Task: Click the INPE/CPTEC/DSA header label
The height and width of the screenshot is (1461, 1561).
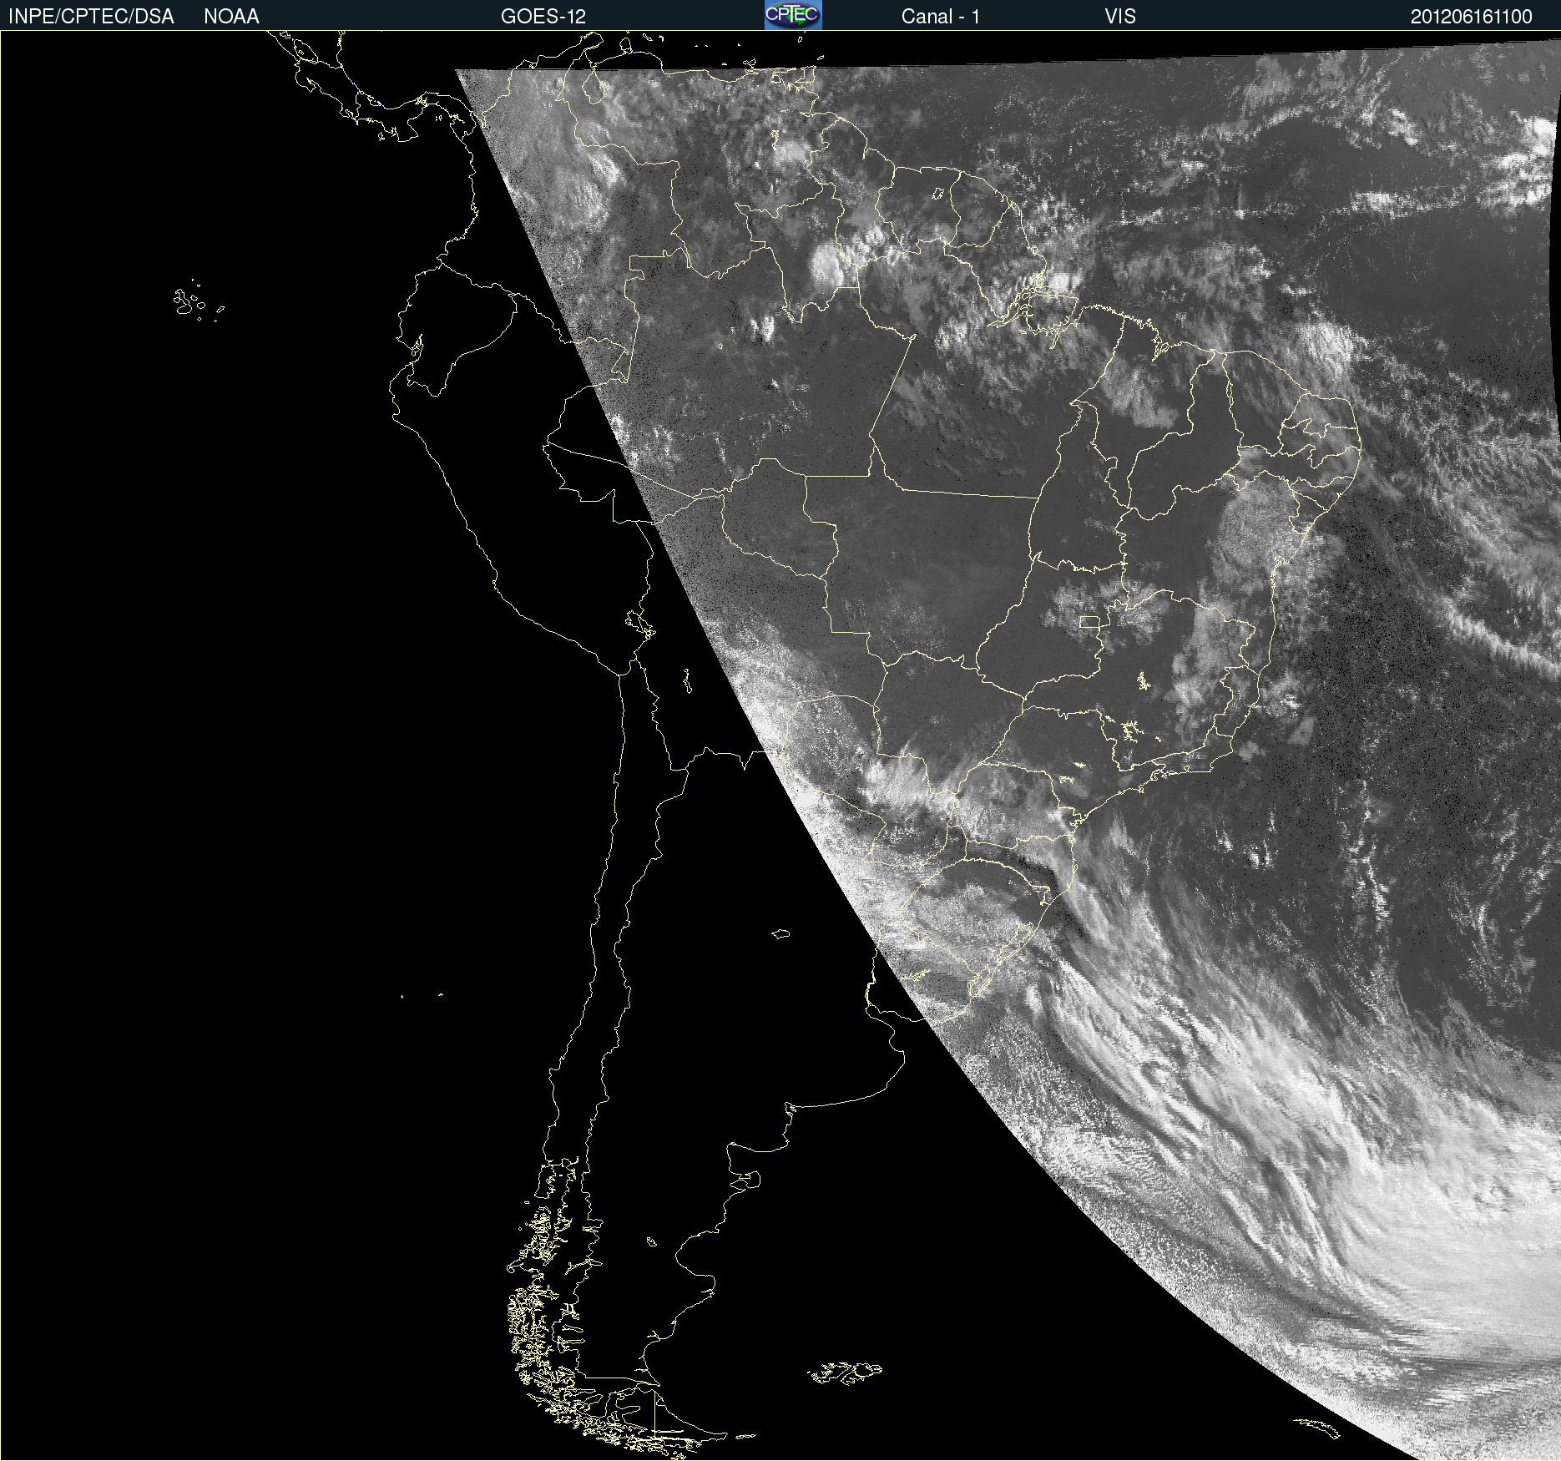Action: (91, 17)
